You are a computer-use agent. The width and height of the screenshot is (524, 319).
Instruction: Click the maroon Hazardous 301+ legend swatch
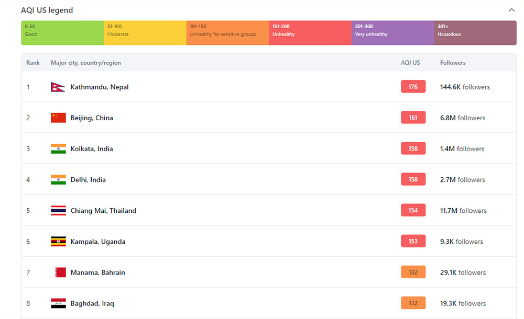tap(475, 32)
